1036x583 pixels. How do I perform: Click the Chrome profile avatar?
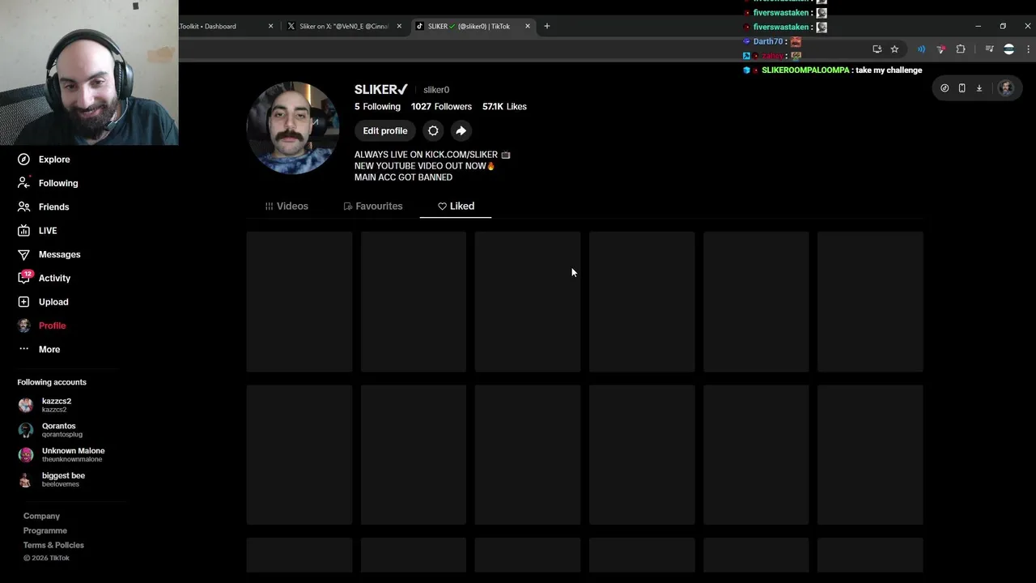[x=1008, y=49]
